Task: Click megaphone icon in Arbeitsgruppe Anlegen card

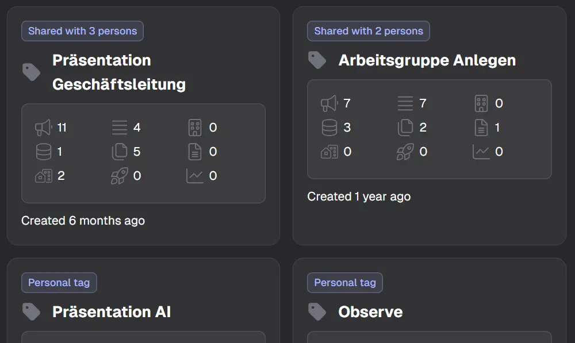Action: pos(329,103)
